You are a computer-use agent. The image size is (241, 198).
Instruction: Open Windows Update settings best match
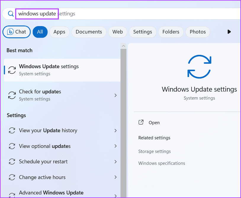point(62,70)
